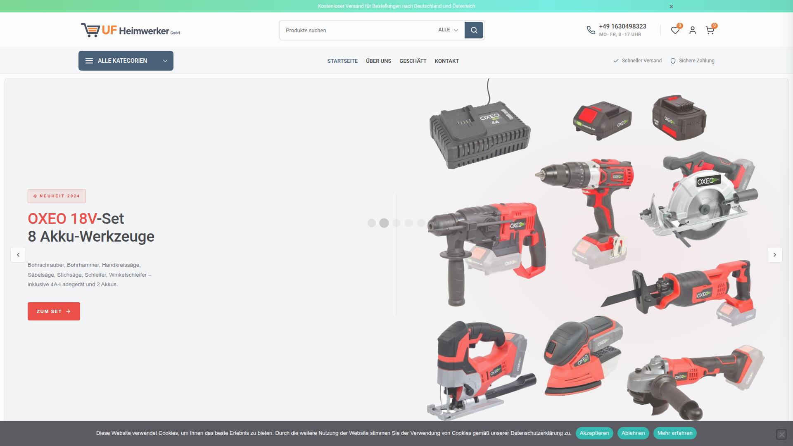Screen dimensions: 793x446
Task: Open the ALLE search category dropdown
Action: click(x=448, y=30)
